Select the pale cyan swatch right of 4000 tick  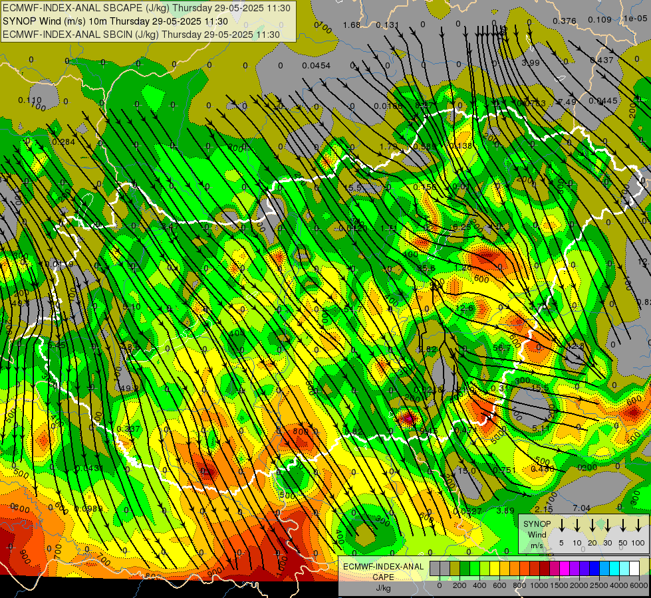point(624,568)
